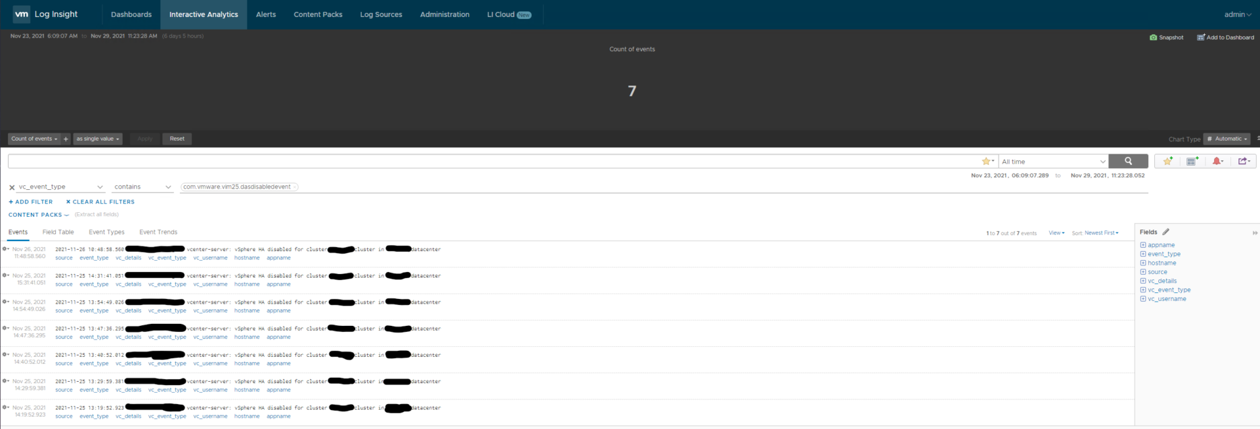1260x429 pixels.
Task: Open gear menu for the 14:40:52.012 event
Action: tap(5, 354)
